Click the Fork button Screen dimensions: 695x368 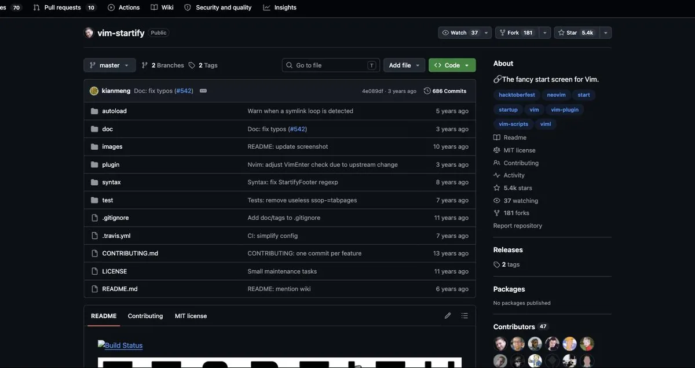pyautogui.click(x=517, y=33)
